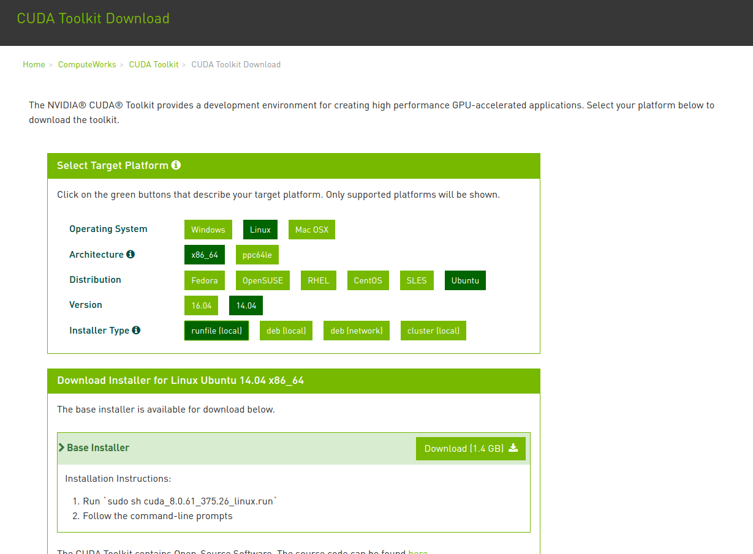Click the CUDA Toolkit Download page title
This screenshot has width=753, height=554.
93,18
